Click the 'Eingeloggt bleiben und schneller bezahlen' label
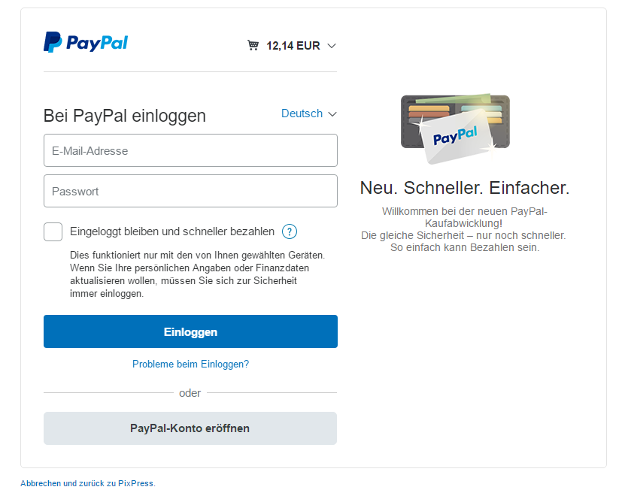The height and width of the screenshot is (493, 625). click(x=172, y=231)
